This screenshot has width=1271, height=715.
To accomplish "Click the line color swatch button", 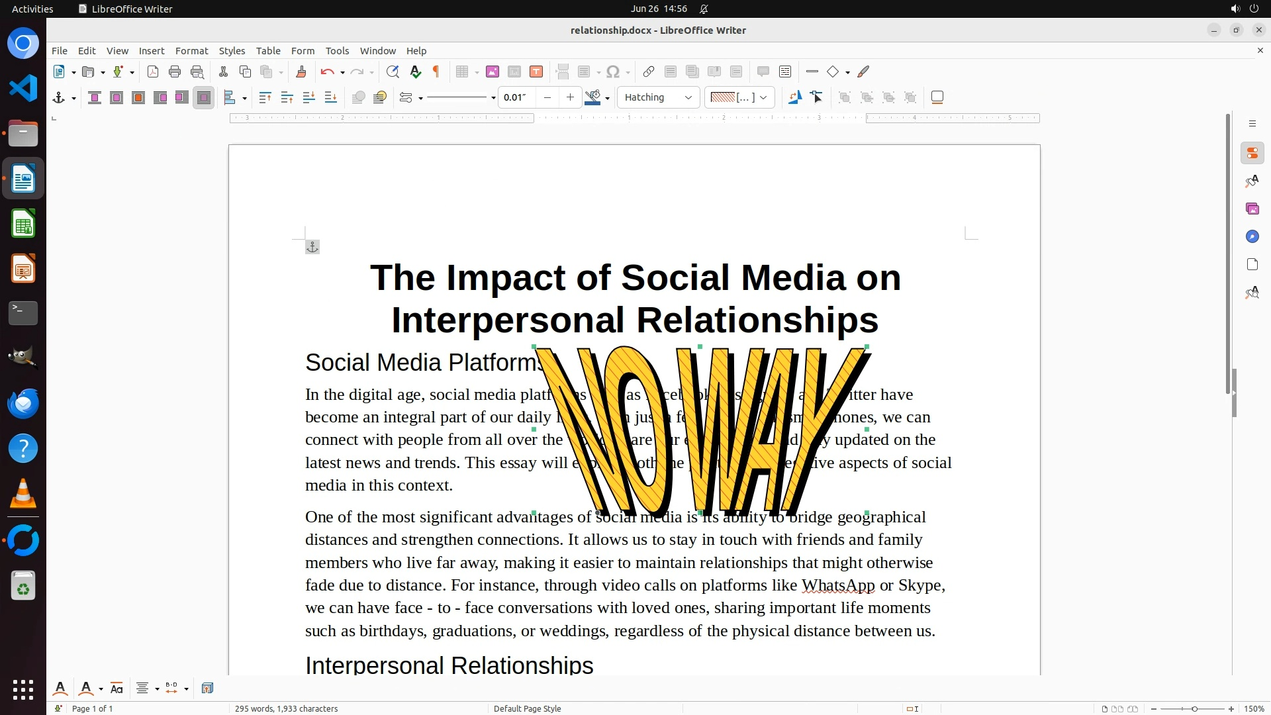I will [x=592, y=97].
